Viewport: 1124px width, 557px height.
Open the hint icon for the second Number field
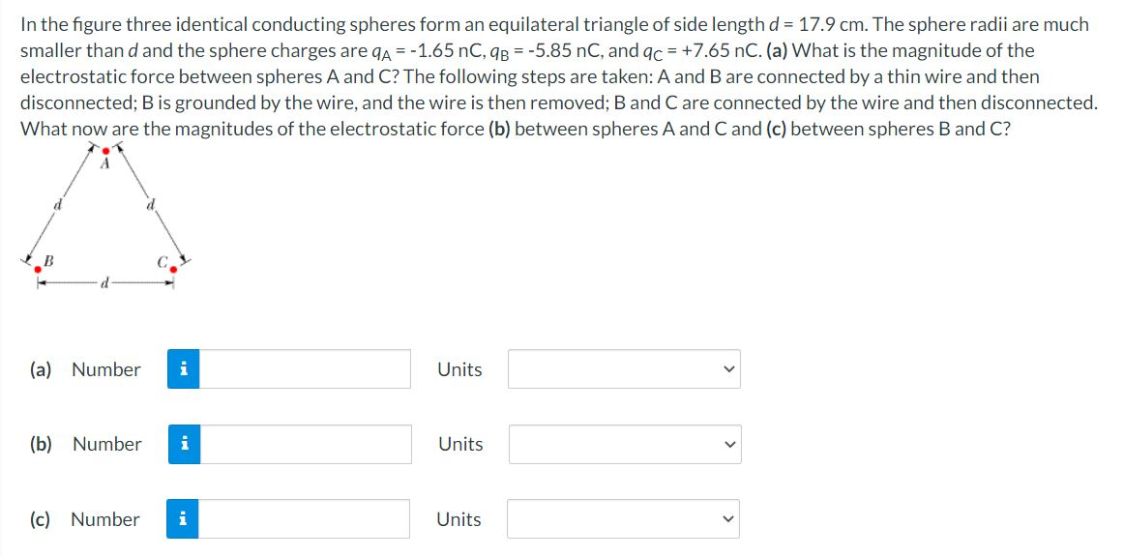pyautogui.click(x=184, y=444)
